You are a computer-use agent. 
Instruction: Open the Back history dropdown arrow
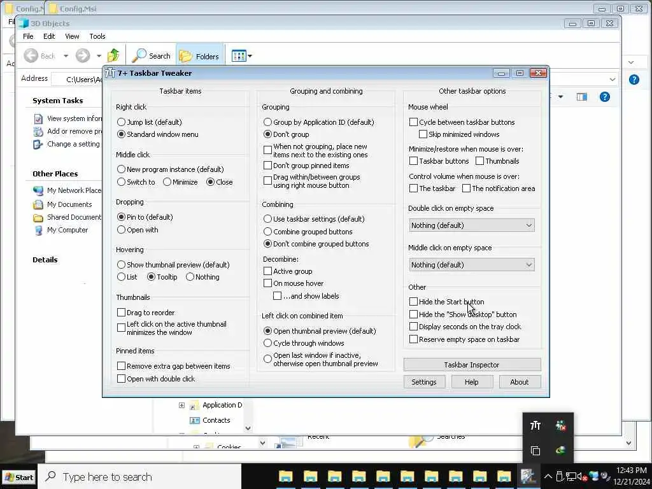(66, 56)
